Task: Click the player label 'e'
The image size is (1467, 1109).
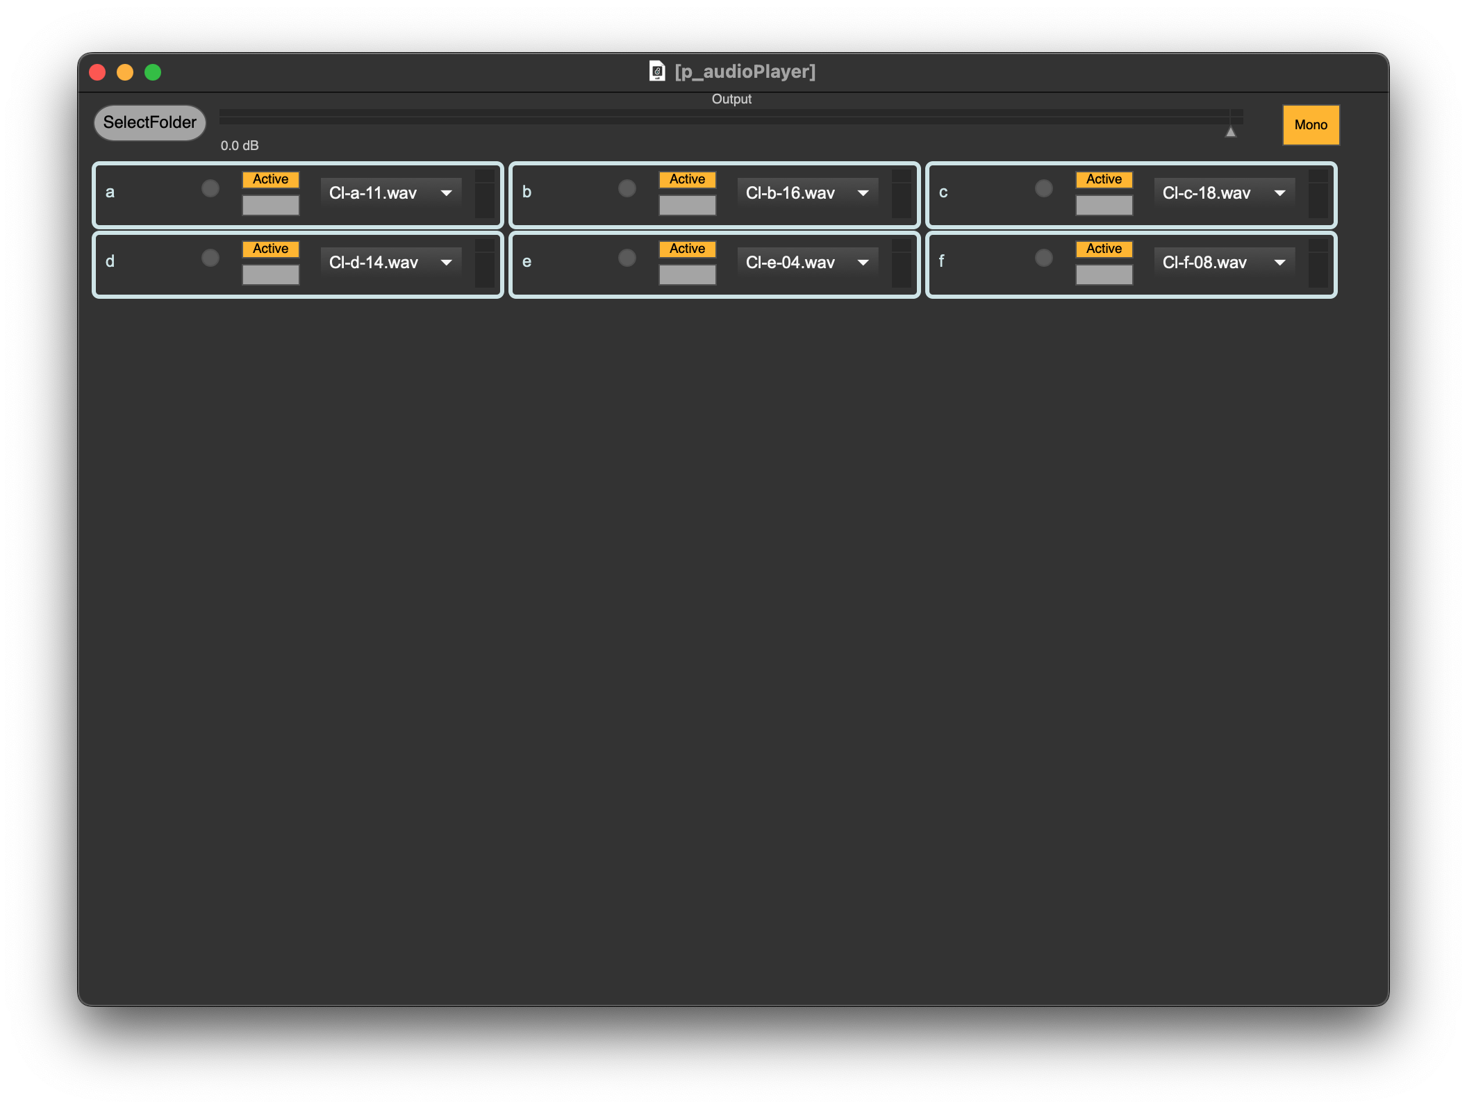Action: click(x=527, y=262)
